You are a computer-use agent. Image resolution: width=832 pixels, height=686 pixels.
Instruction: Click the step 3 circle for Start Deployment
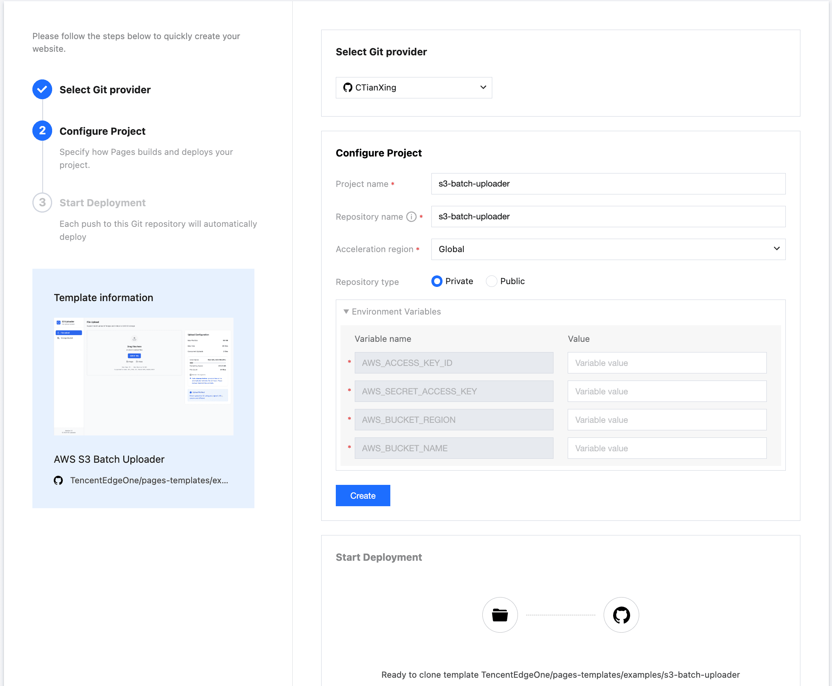coord(42,202)
